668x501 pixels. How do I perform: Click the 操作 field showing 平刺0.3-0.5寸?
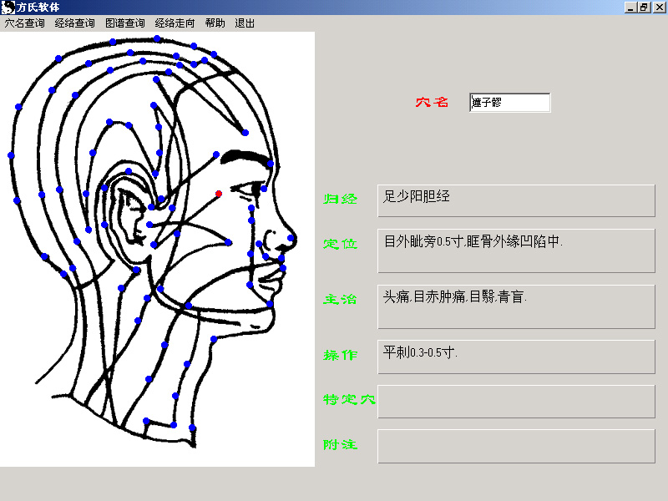516,357
